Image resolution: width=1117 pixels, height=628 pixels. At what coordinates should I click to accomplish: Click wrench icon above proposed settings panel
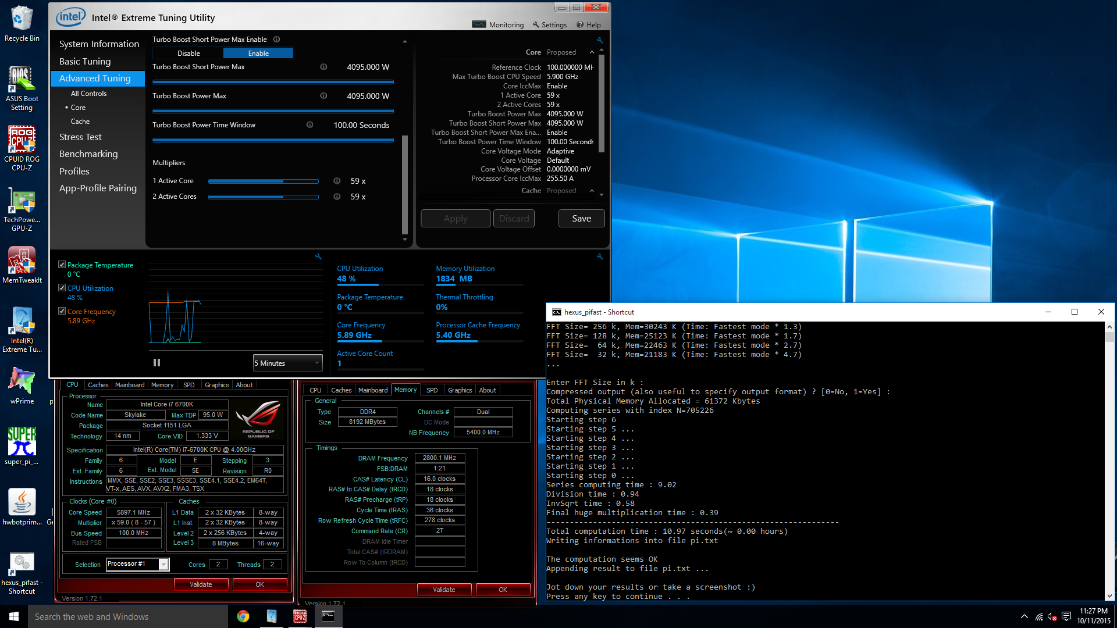(600, 40)
